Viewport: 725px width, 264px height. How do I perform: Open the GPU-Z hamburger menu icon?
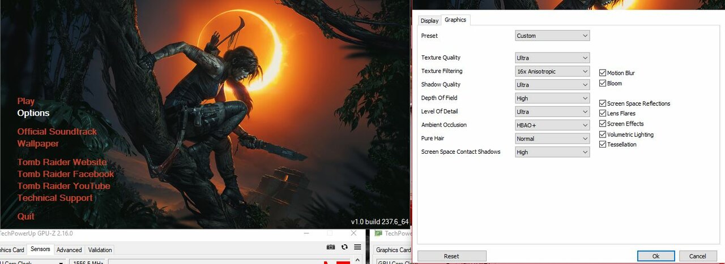pyautogui.click(x=357, y=247)
